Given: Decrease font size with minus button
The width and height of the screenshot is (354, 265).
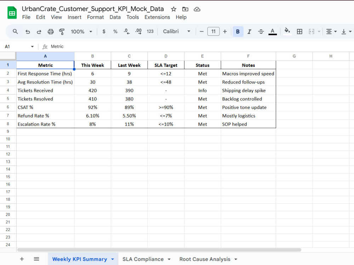Looking at the screenshot, I should pos(202,31).
